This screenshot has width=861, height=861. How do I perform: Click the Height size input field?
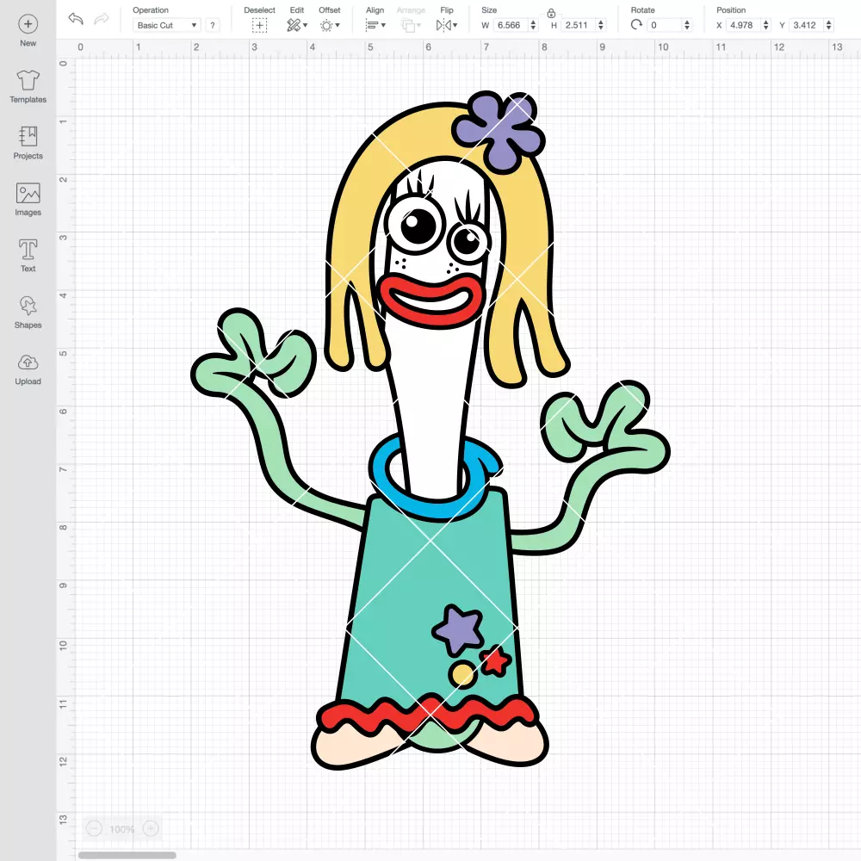tap(579, 25)
